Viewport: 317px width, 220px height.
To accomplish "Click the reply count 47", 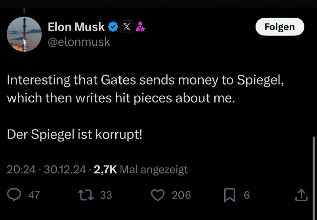I will (x=34, y=195).
